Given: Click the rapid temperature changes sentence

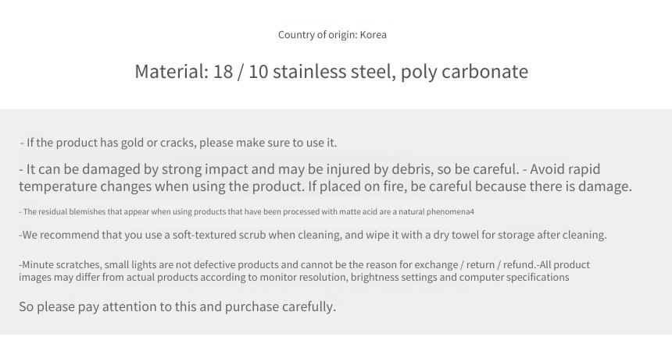Looking at the screenshot, I should [325, 178].
